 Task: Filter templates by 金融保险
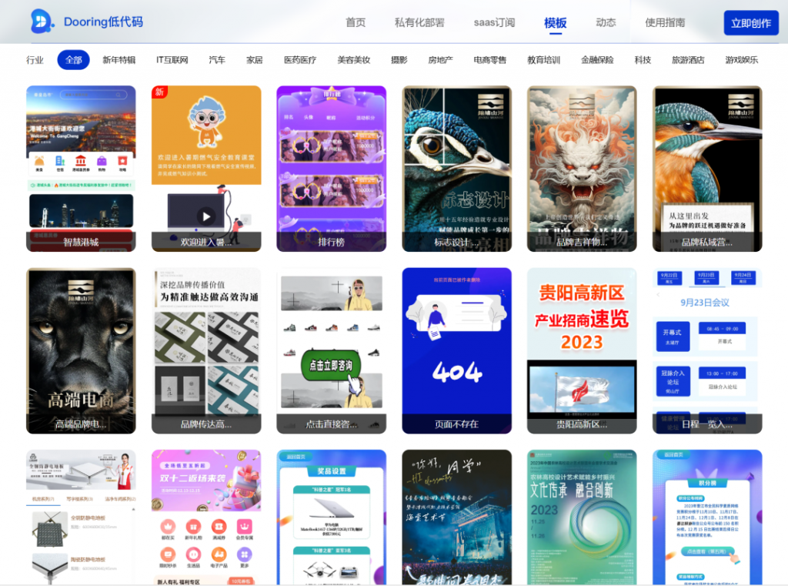(597, 60)
